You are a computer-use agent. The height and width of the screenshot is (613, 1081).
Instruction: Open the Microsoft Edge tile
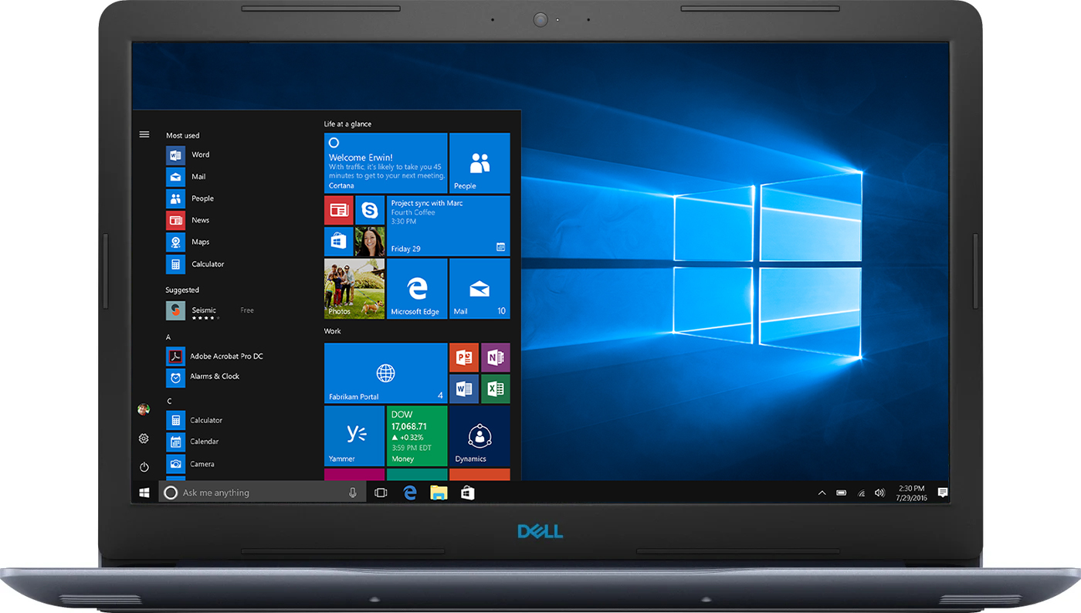(x=416, y=289)
